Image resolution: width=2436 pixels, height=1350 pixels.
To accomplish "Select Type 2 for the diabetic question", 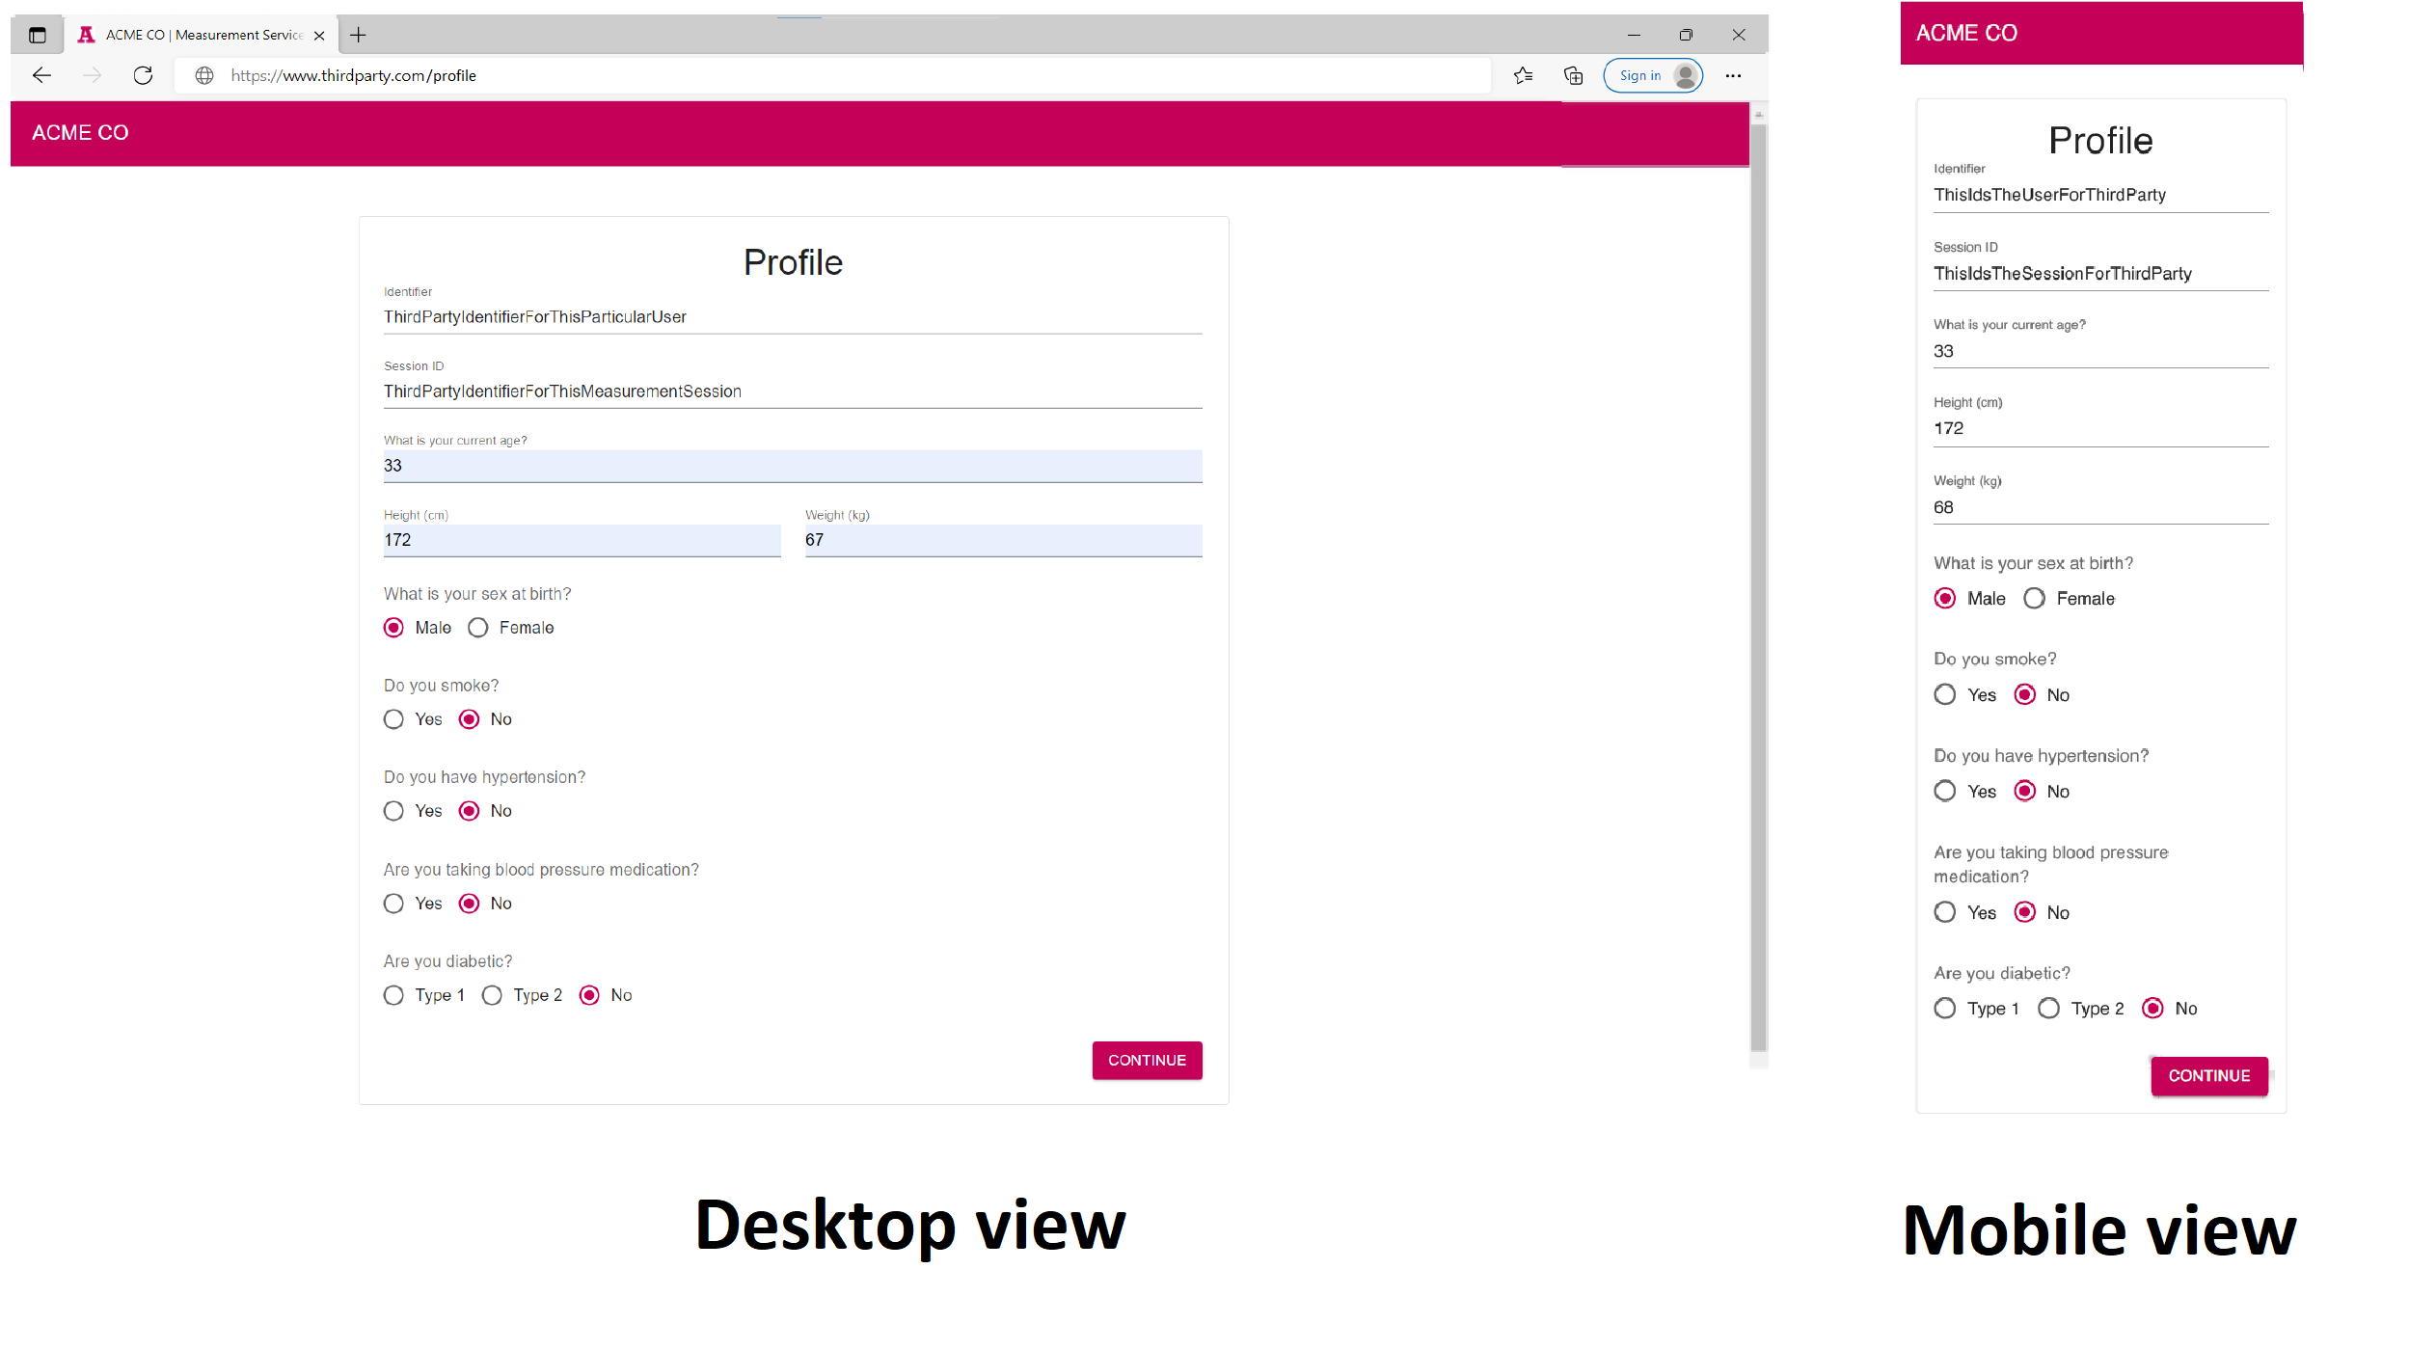I will point(492,994).
